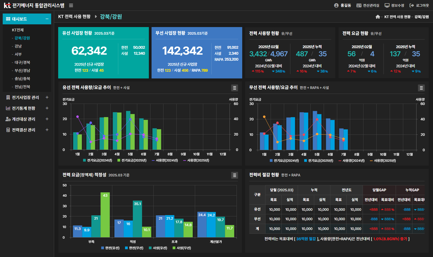The image size is (433, 257).
Task: Open the 전기사업장 관리 menu
Action: [x=25, y=97]
